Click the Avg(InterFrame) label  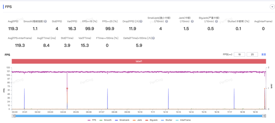[x=263, y=21]
